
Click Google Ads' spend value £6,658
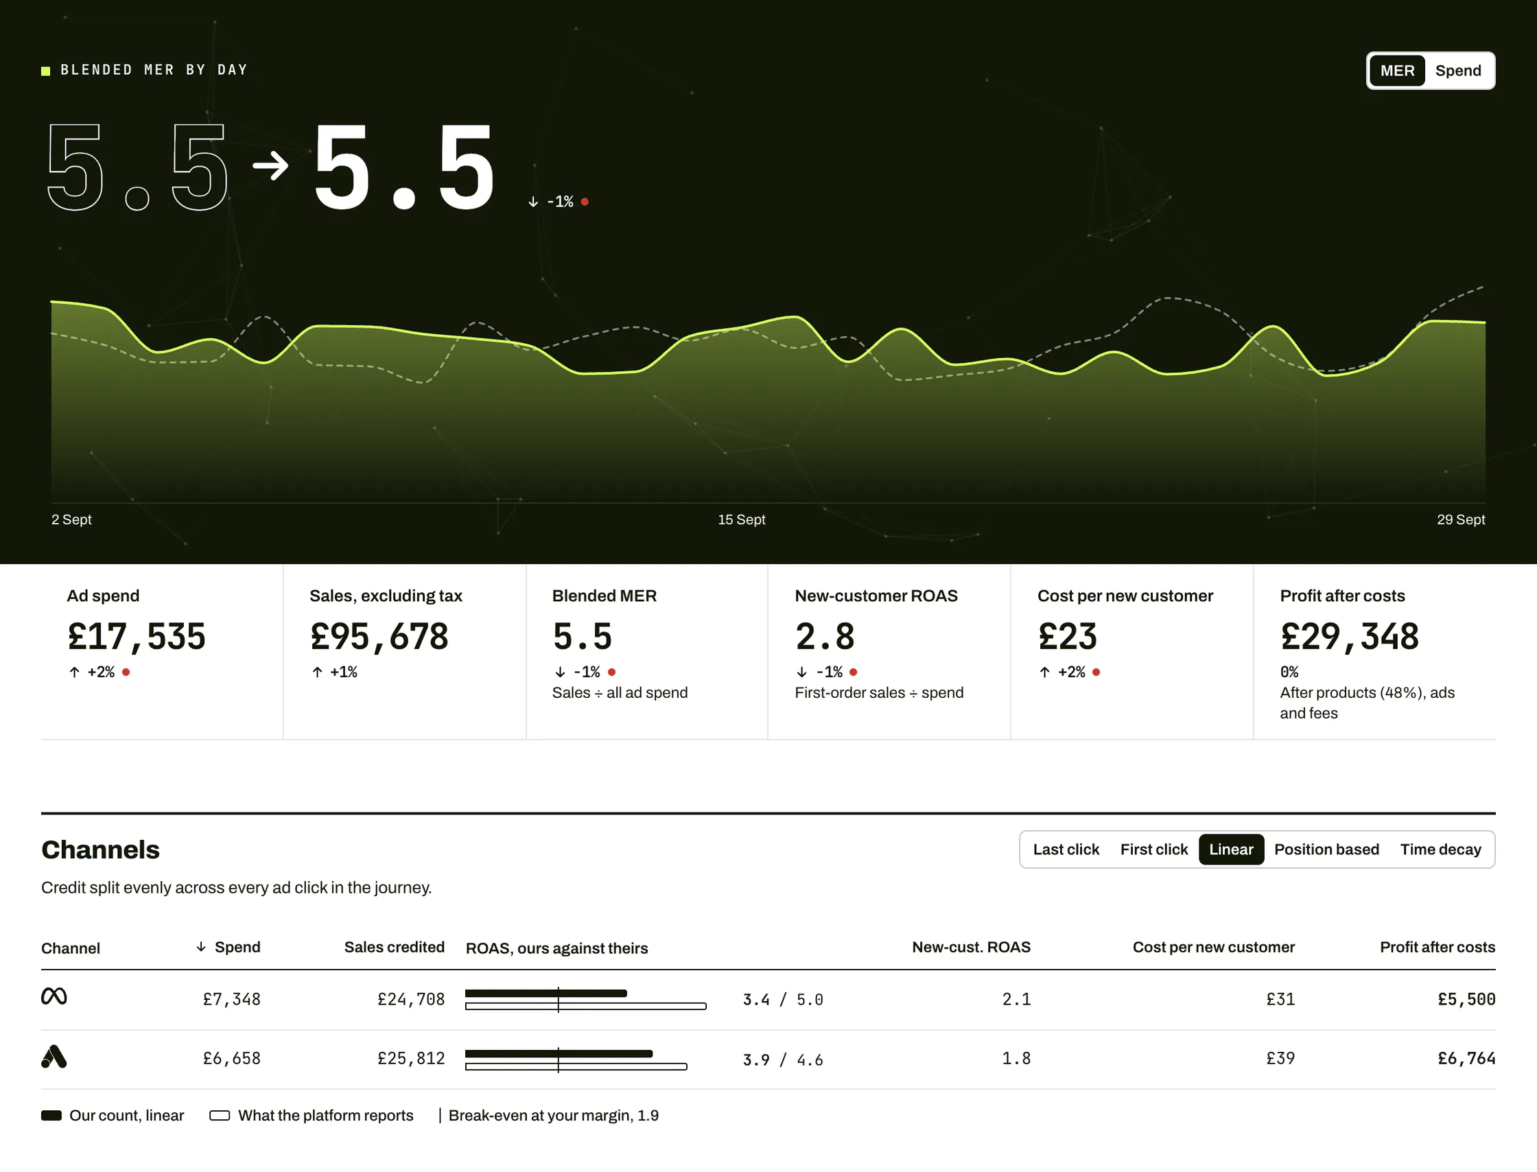coord(232,1058)
